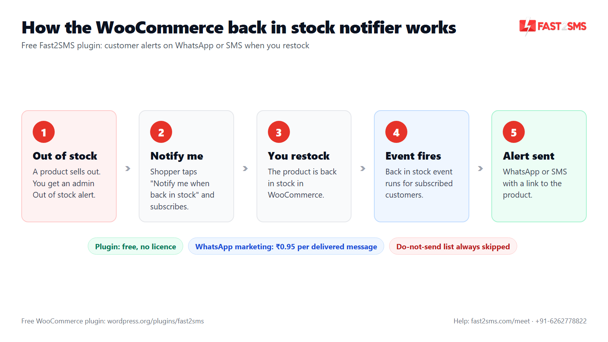This screenshot has width=608, height=342.
Task: Click the red step 2 circle
Action: click(x=161, y=132)
